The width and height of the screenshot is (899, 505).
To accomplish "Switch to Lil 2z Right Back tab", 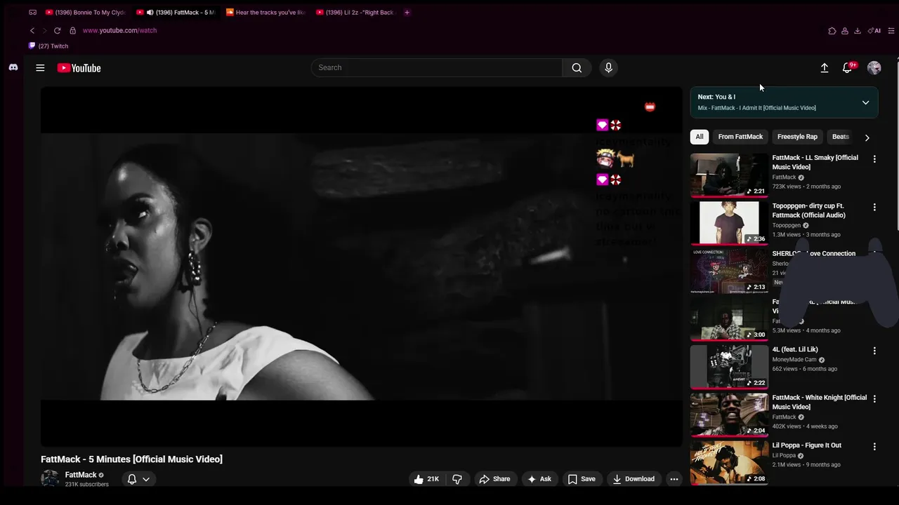I will click(x=355, y=13).
